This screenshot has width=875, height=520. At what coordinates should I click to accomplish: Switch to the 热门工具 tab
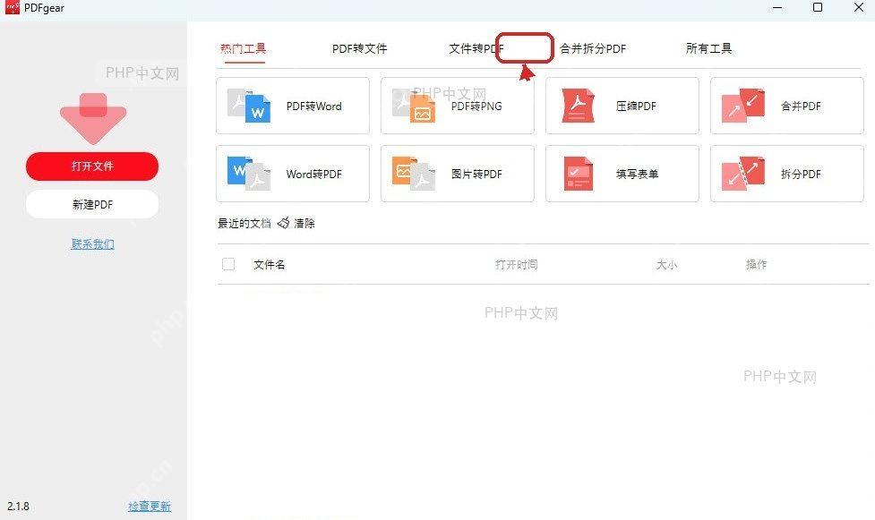tap(244, 48)
